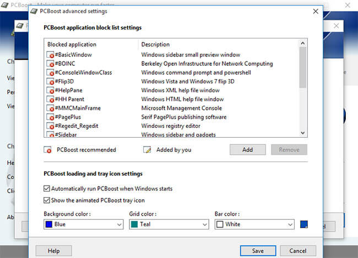Click description 'Microsoft Management Console'
The image size is (358, 258).
182,108
